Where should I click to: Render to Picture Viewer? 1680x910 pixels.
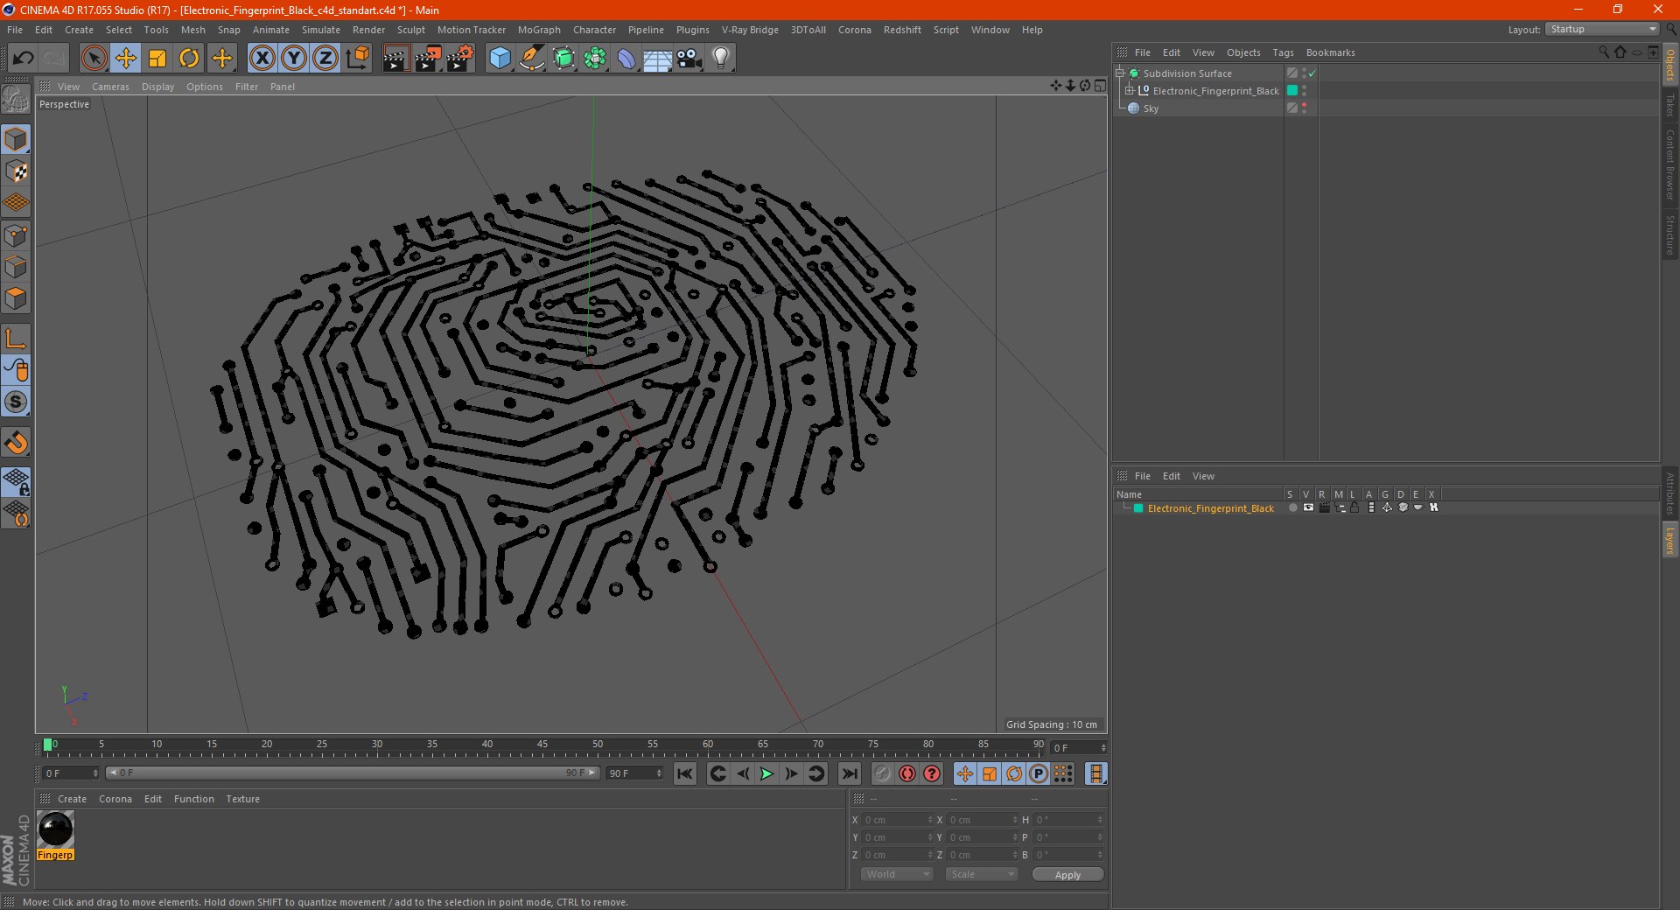pos(428,59)
